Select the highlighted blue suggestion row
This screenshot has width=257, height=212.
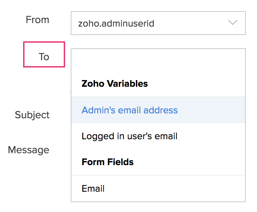(x=158, y=110)
